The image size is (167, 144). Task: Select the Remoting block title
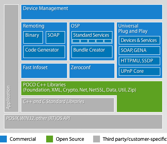(34, 26)
